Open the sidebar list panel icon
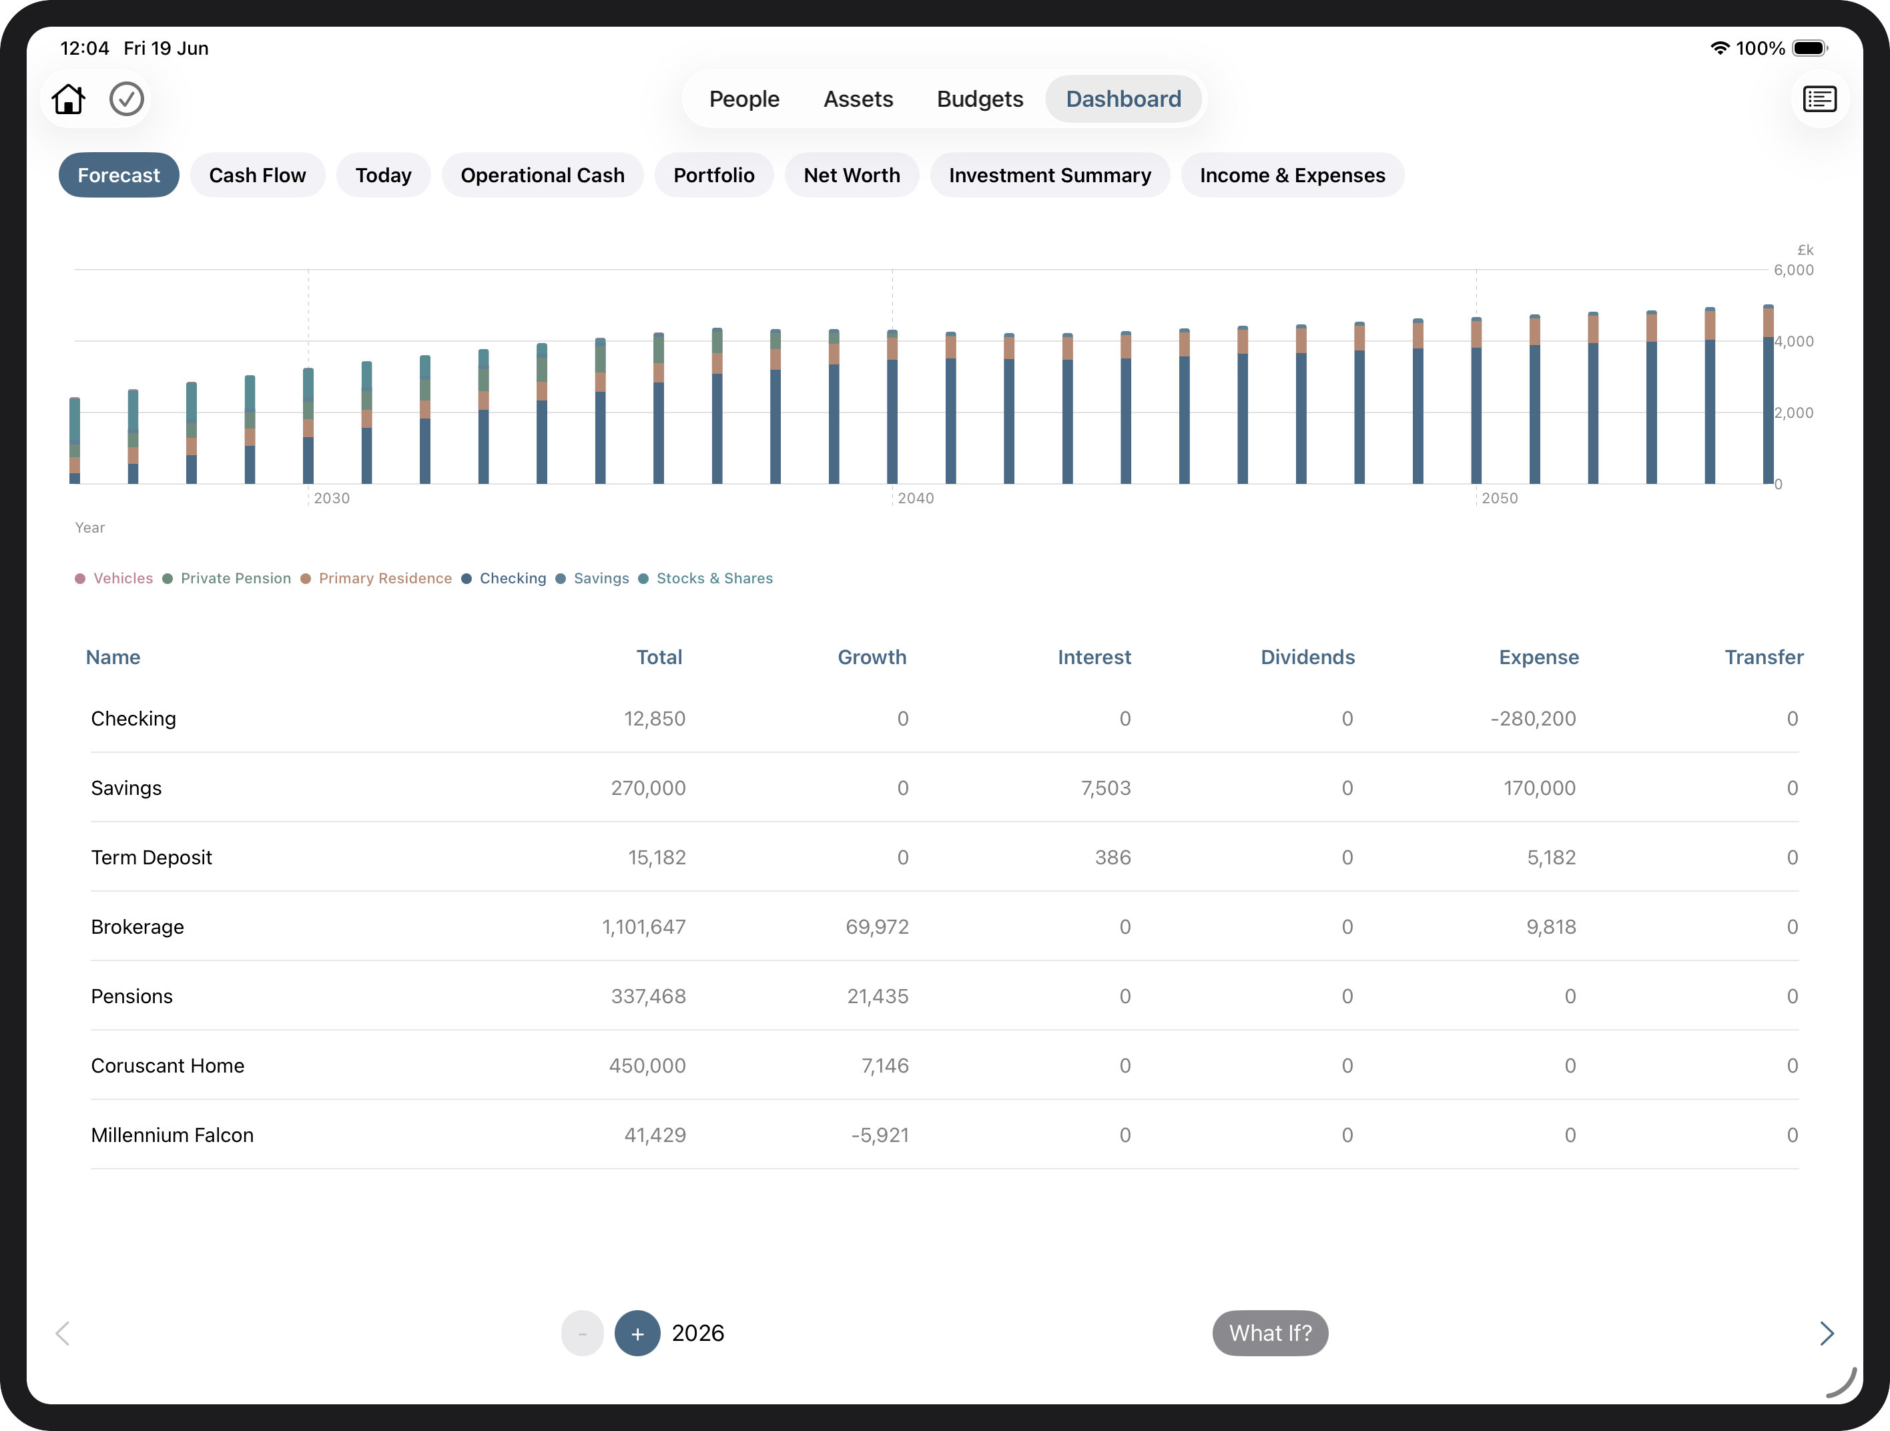This screenshot has width=1890, height=1431. pyautogui.click(x=1819, y=99)
